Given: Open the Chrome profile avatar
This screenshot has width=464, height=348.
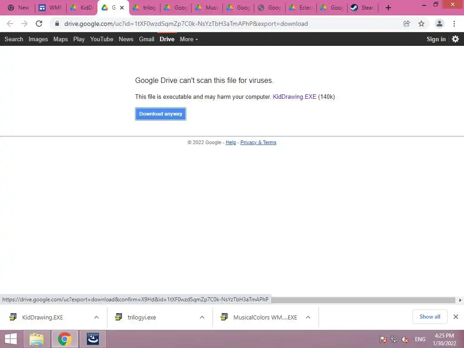Looking at the screenshot, I should pos(440,24).
